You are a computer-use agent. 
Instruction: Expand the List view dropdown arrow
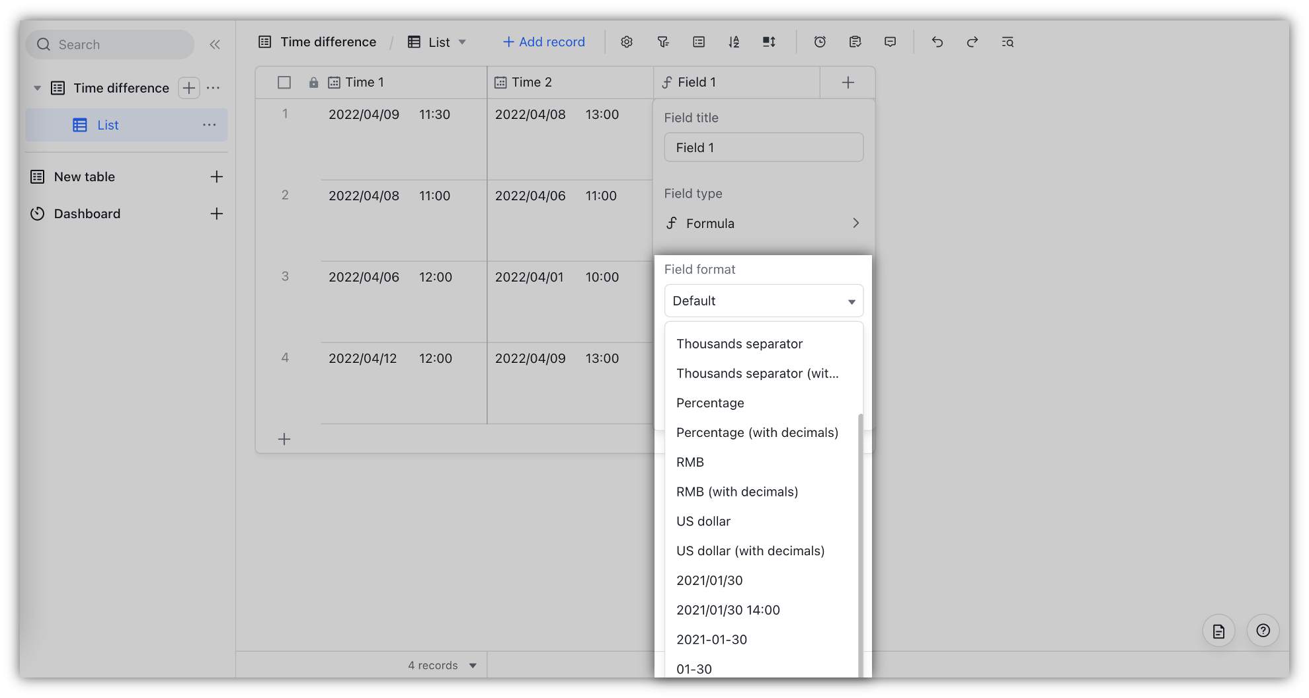coord(462,42)
